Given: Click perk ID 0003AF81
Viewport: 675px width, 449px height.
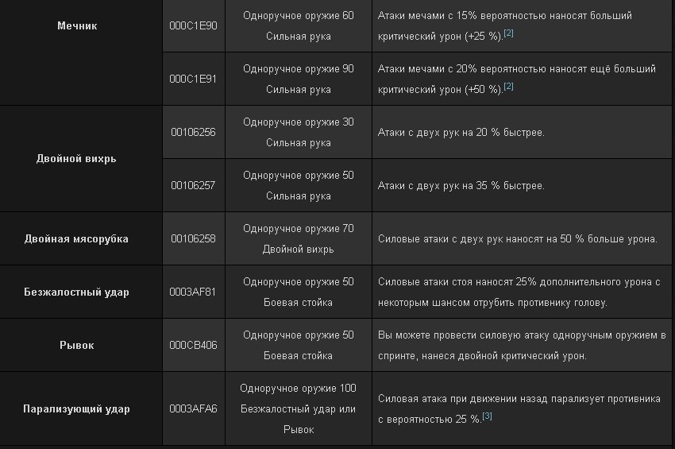Looking at the screenshot, I should pyautogui.click(x=192, y=292).
